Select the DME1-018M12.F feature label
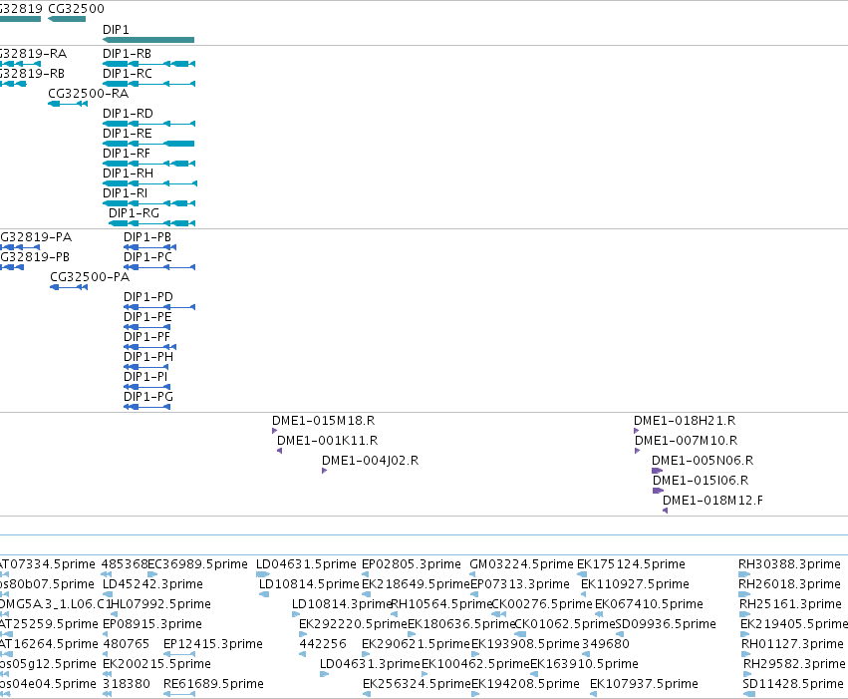 click(712, 502)
